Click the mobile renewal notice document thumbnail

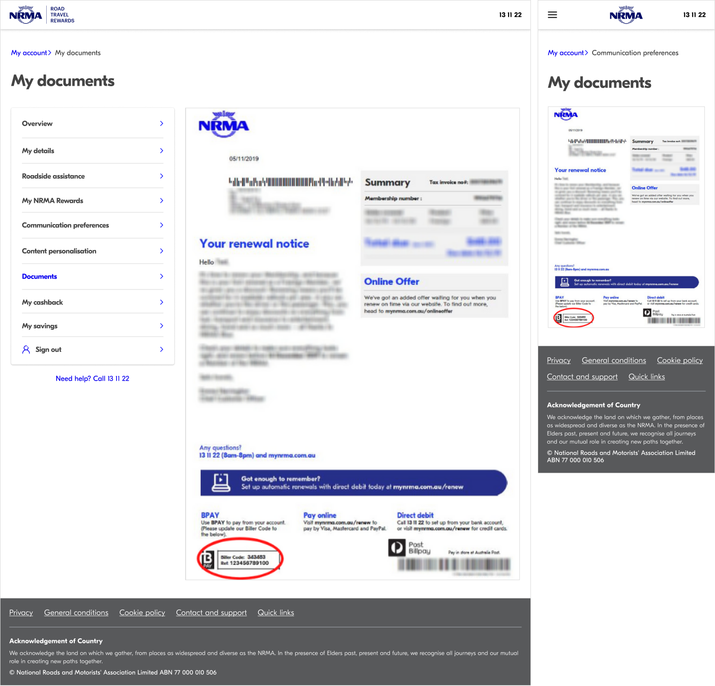point(626,217)
